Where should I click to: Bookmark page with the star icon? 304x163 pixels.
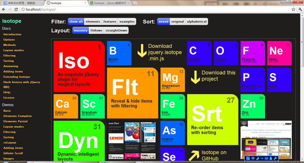click(293, 9)
